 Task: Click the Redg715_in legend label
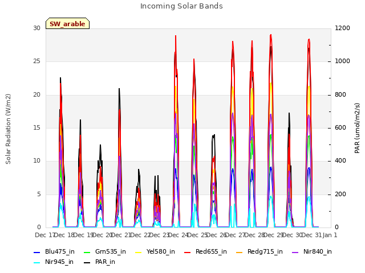tap(265, 251)
